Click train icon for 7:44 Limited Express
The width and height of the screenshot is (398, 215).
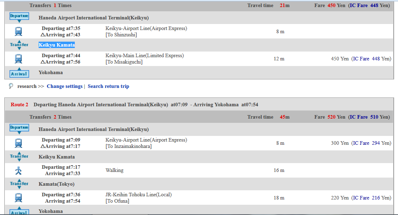[18, 59]
